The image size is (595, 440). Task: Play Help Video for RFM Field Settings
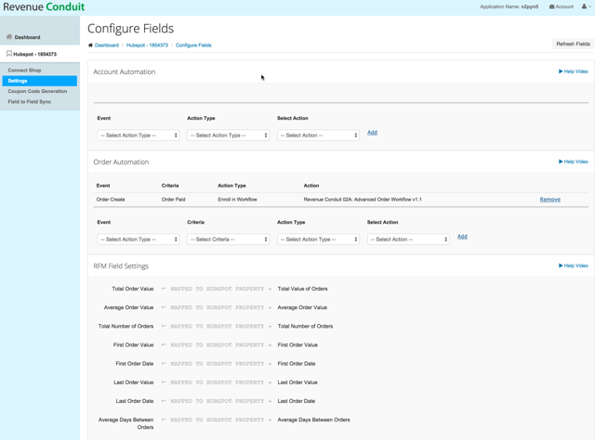(573, 265)
